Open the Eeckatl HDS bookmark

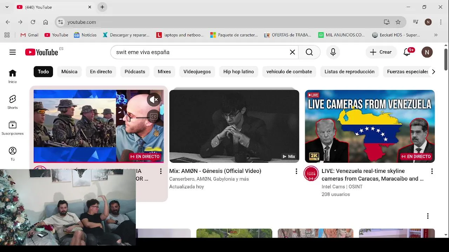[396, 35]
